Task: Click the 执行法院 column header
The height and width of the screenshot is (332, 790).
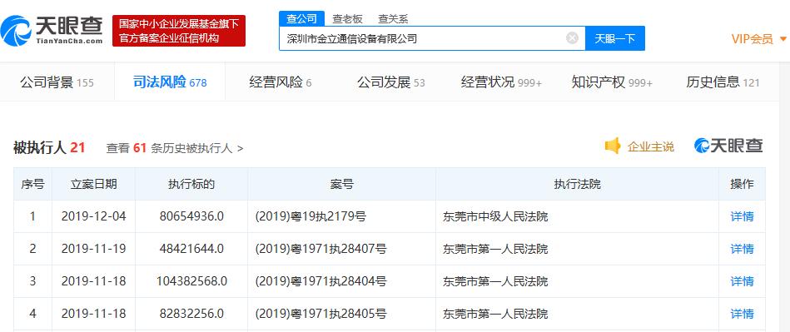Action: coord(578,185)
